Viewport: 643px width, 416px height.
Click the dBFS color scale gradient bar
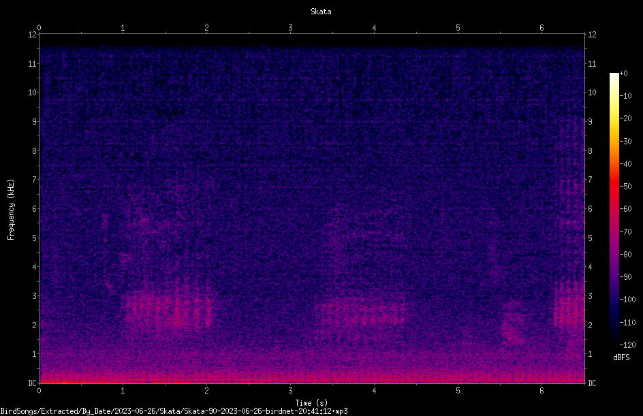point(614,208)
